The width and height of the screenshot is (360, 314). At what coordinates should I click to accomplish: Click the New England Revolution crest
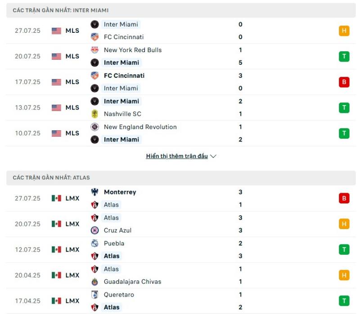(94, 127)
